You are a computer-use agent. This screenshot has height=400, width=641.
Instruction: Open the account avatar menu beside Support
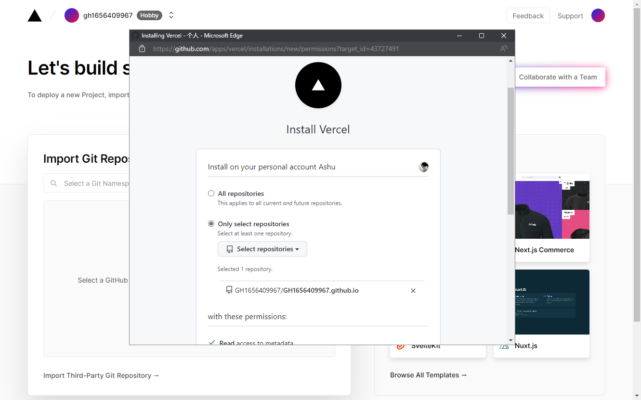pyautogui.click(x=598, y=15)
